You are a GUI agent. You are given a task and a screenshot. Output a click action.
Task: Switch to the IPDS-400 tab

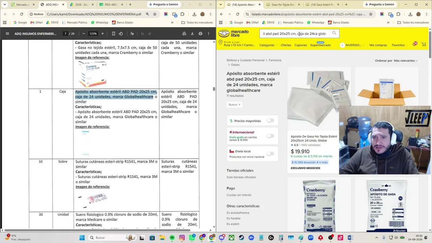point(111,4)
